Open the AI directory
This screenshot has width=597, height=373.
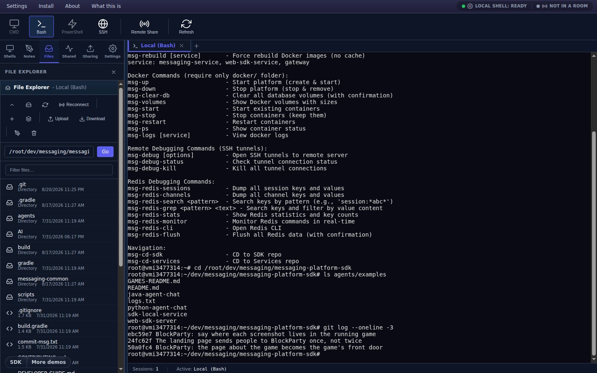pos(59,234)
